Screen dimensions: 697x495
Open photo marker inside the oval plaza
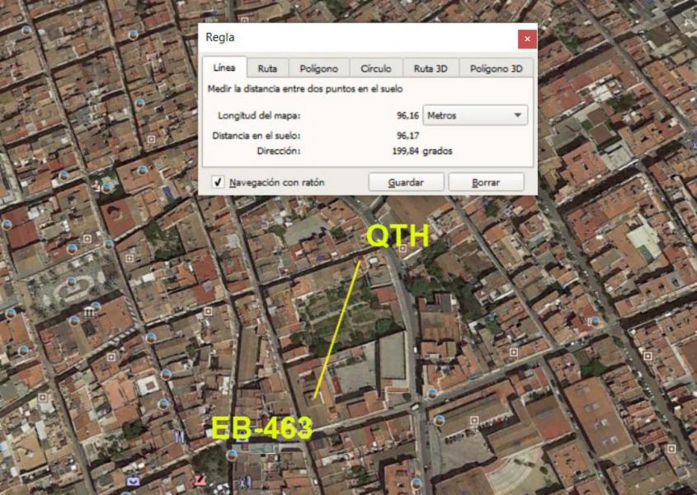(x=72, y=282)
